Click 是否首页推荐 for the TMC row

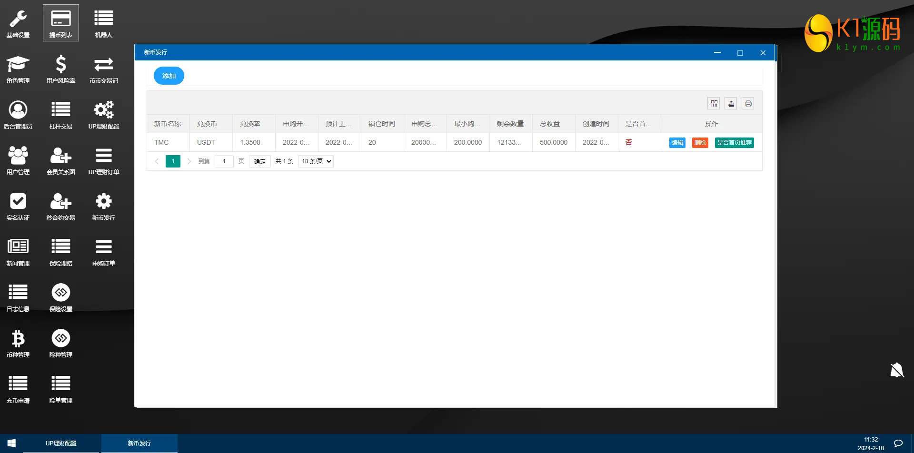pyautogui.click(x=735, y=143)
